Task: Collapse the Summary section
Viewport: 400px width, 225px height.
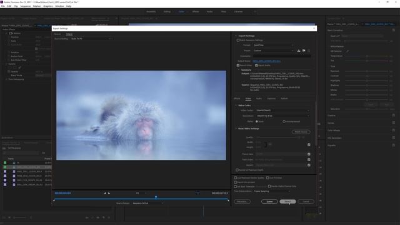Action: click(x=239, y=70)
